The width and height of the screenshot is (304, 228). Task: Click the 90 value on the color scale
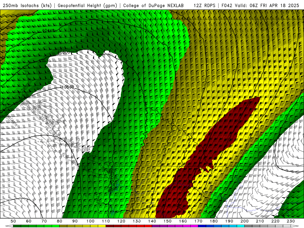coord(75,221)
